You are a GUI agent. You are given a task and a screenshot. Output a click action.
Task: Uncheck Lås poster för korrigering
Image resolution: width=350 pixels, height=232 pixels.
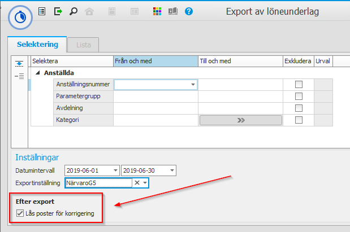tap(20, 214)
